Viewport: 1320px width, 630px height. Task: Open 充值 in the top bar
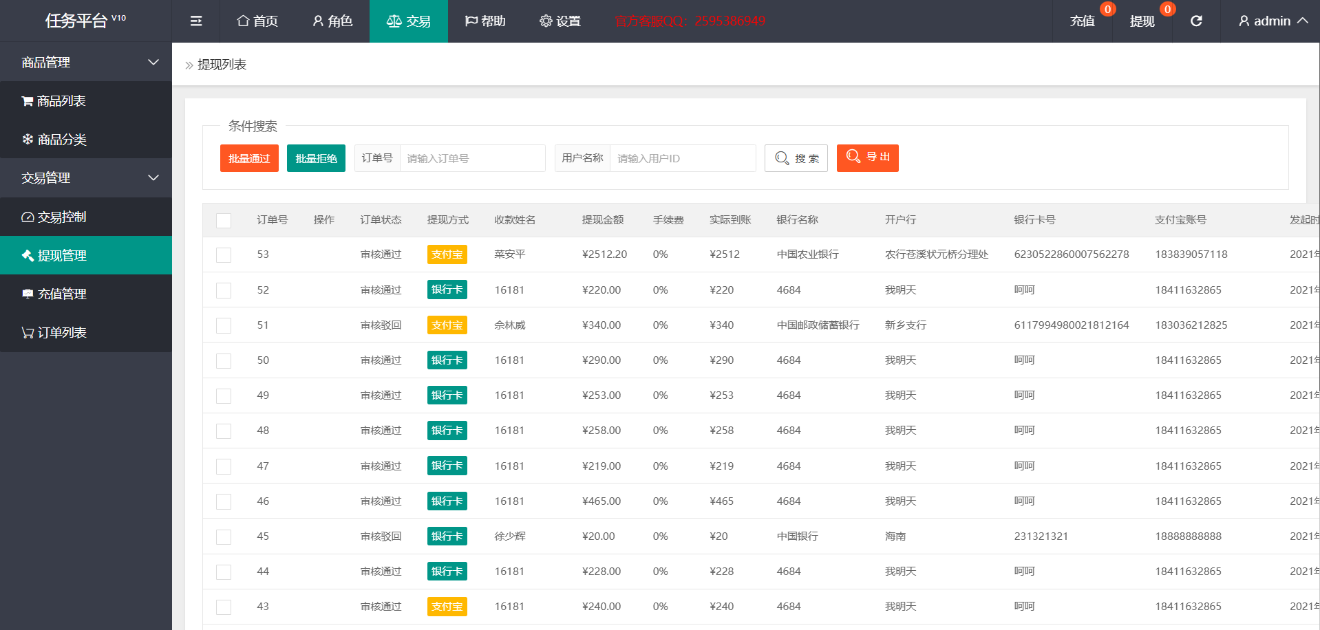(x=1083, y=21)
